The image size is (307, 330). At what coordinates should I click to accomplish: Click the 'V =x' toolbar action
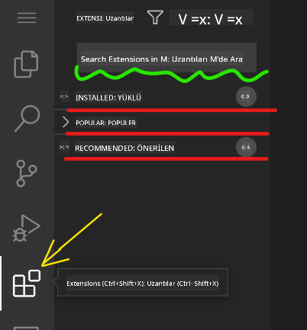(211, 18)
